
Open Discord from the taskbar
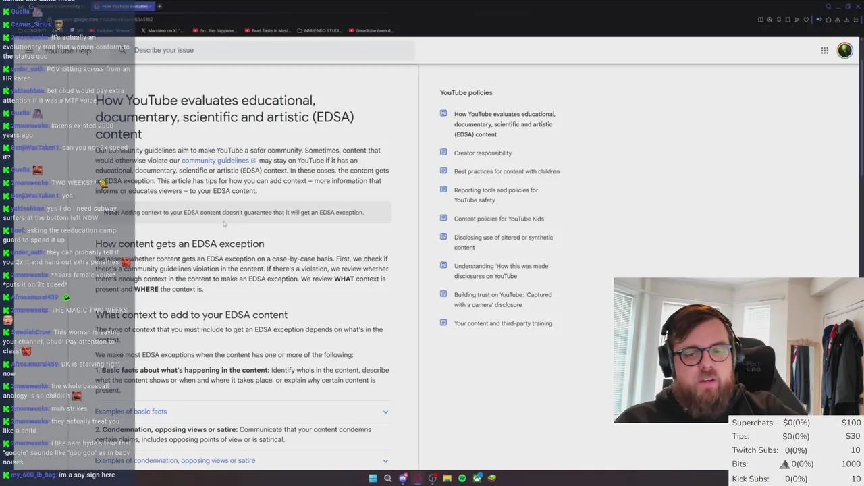(x=403, y=478)
